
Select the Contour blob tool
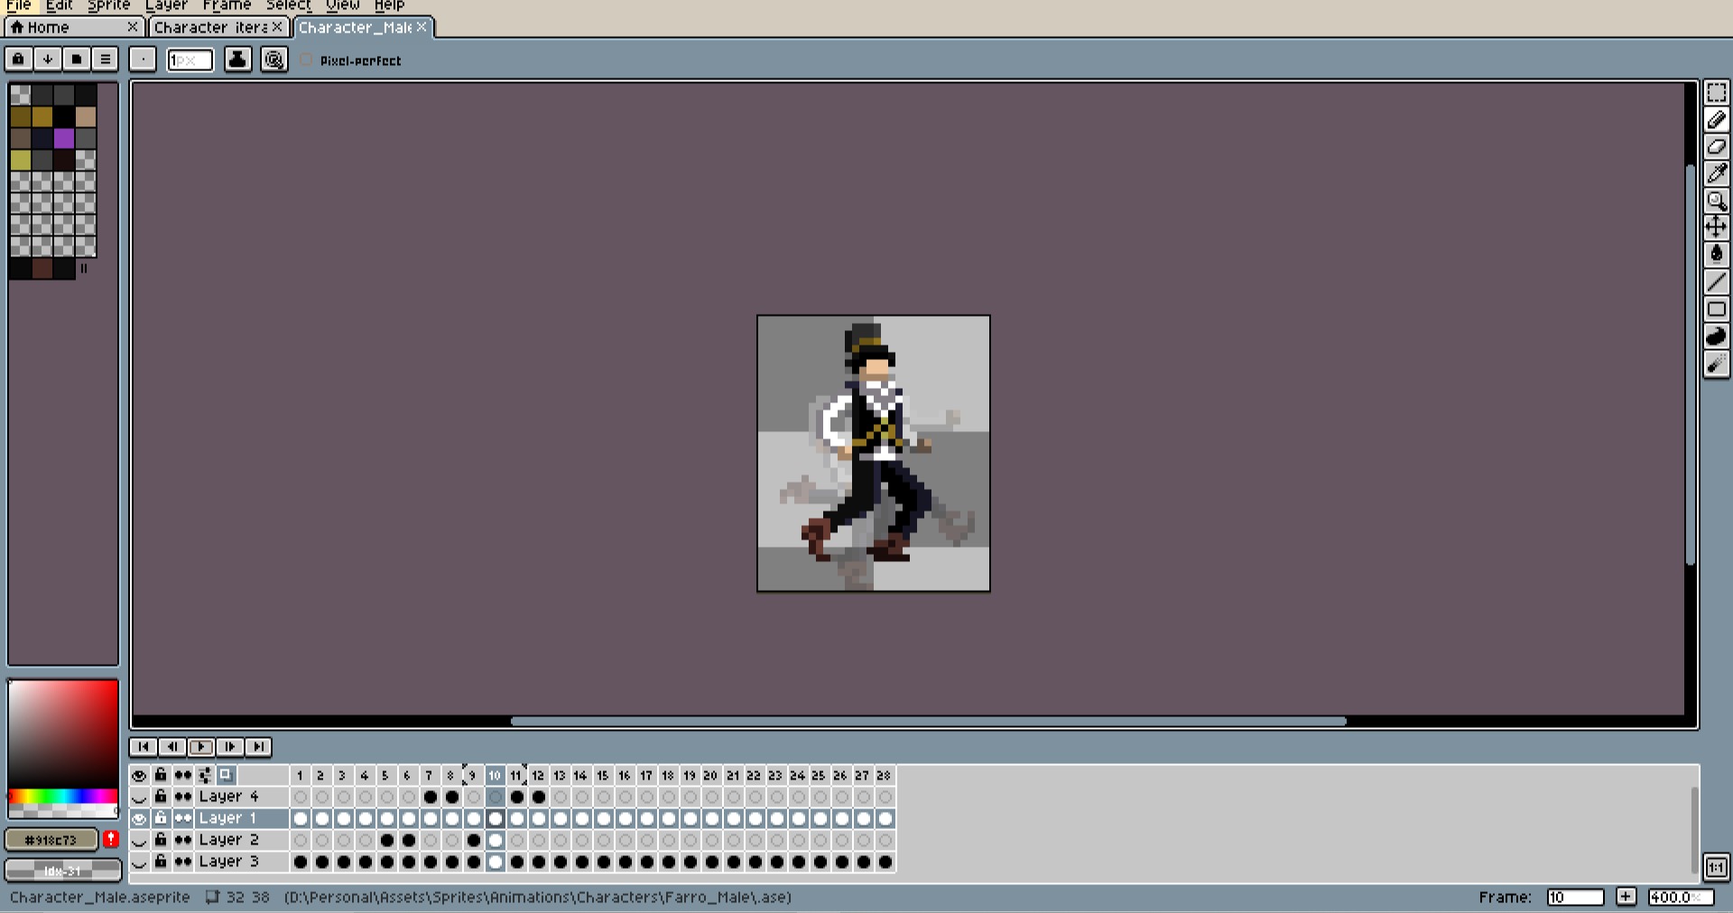[x=1716, y=337]
